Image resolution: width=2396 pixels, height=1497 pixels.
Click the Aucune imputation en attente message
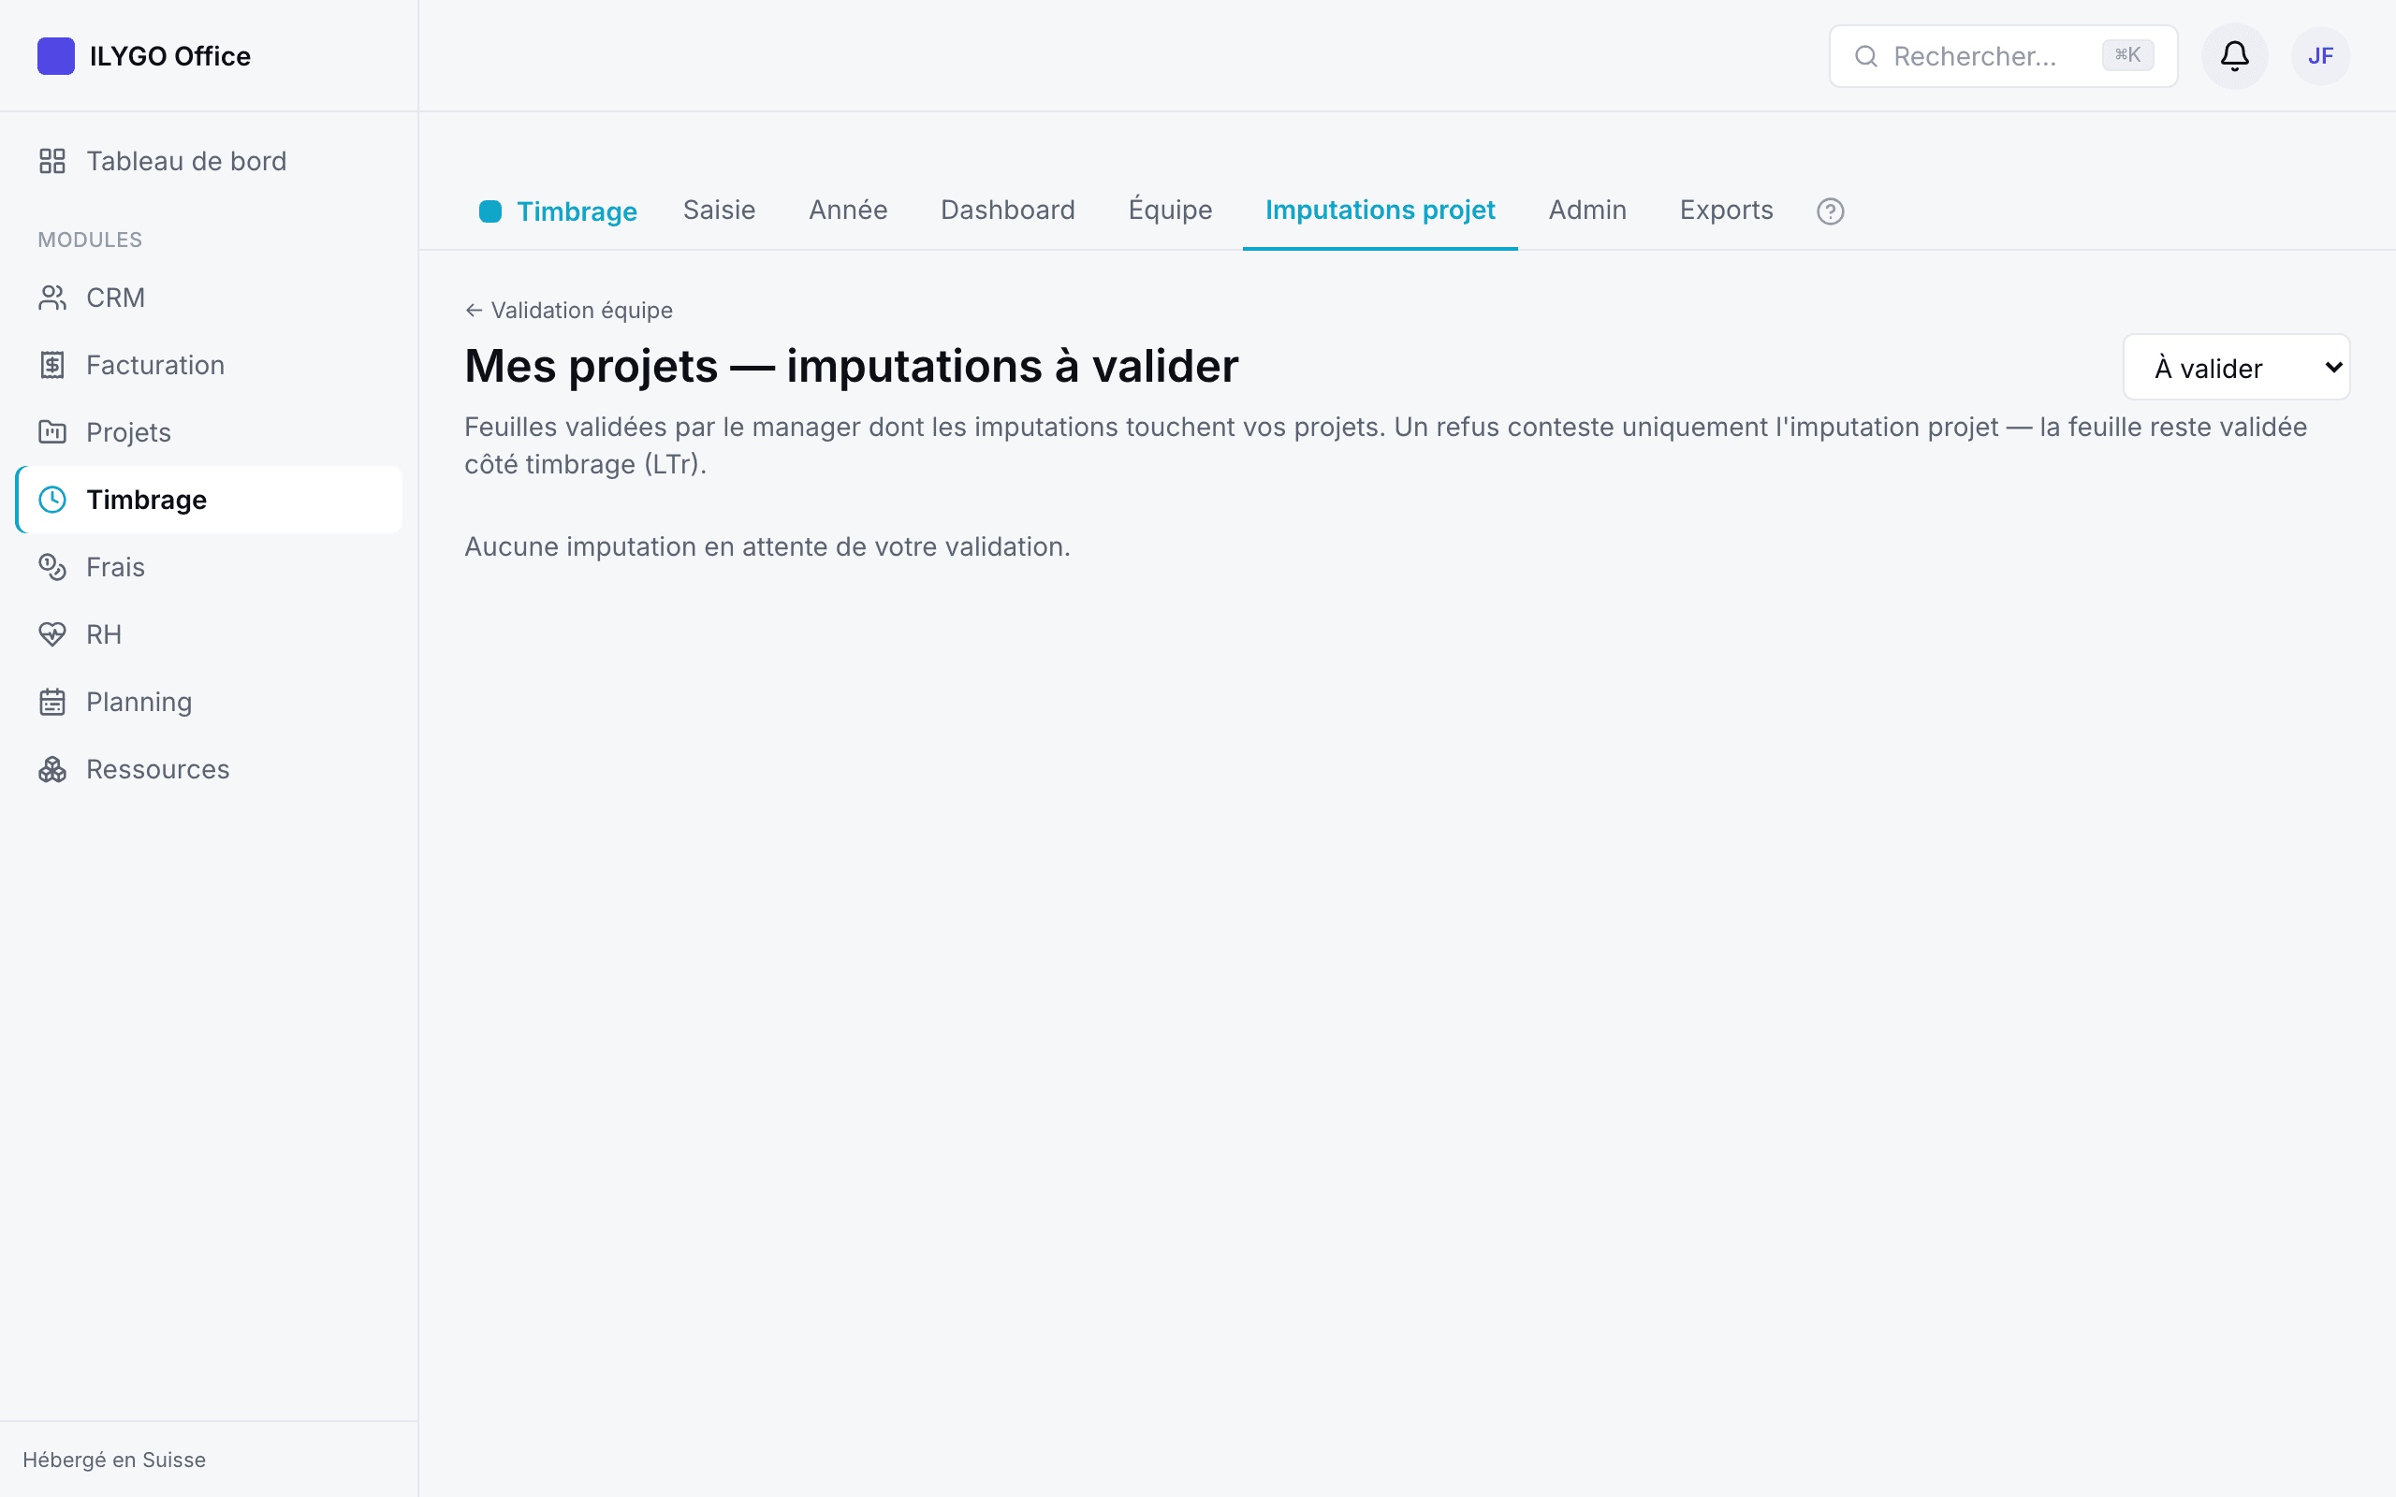click(767, 546)
